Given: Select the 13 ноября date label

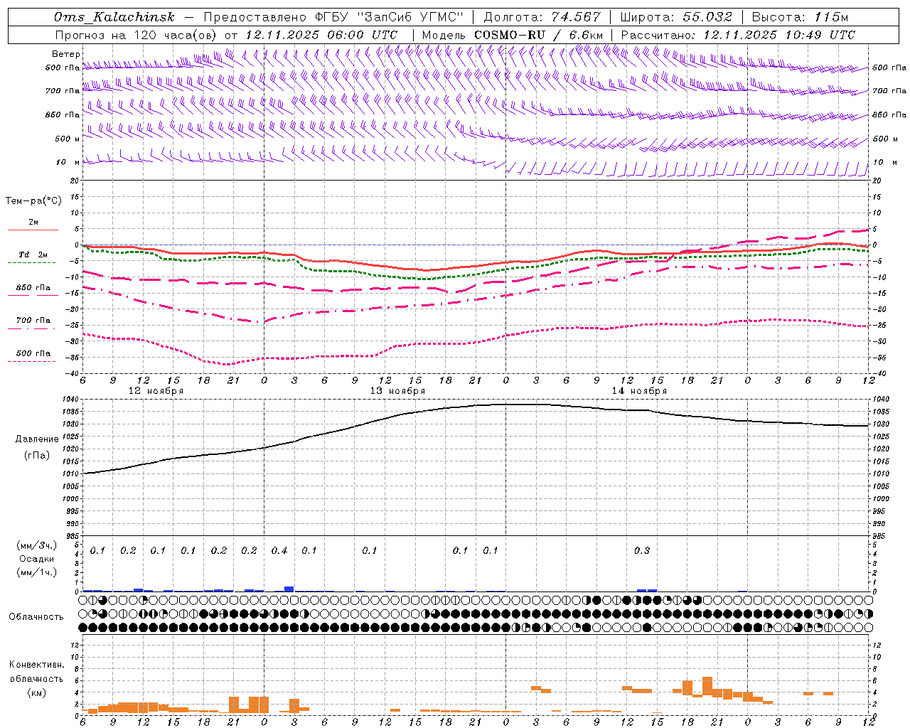Looking at the screenshot, I should point(397,391).
